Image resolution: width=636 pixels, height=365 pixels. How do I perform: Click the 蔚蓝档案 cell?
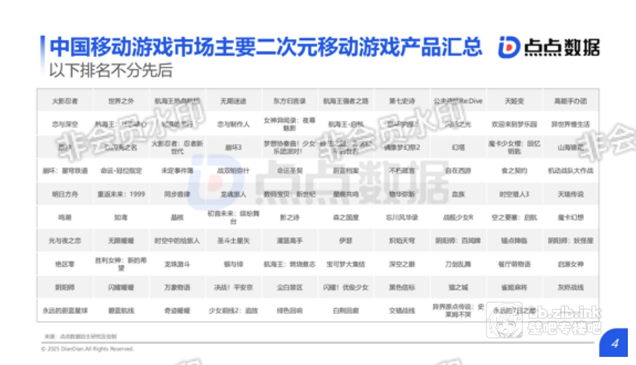346,171
